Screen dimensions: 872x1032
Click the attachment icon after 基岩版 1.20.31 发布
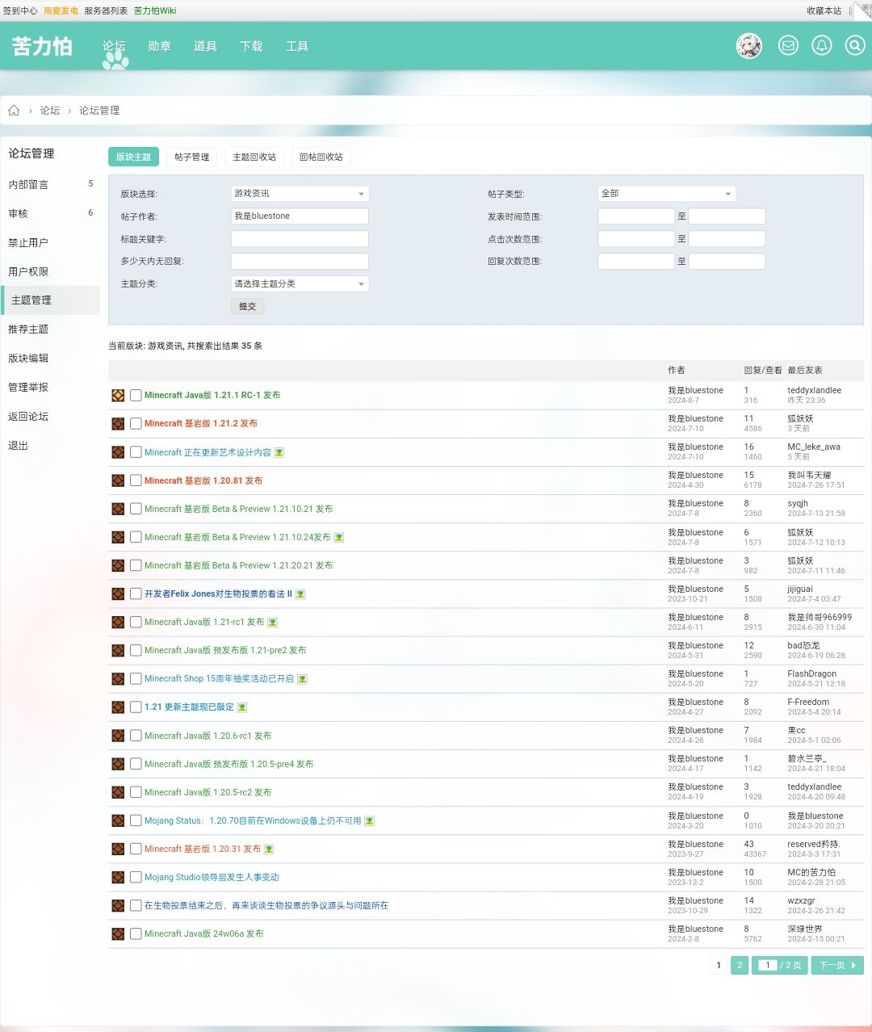pos(269,850)
